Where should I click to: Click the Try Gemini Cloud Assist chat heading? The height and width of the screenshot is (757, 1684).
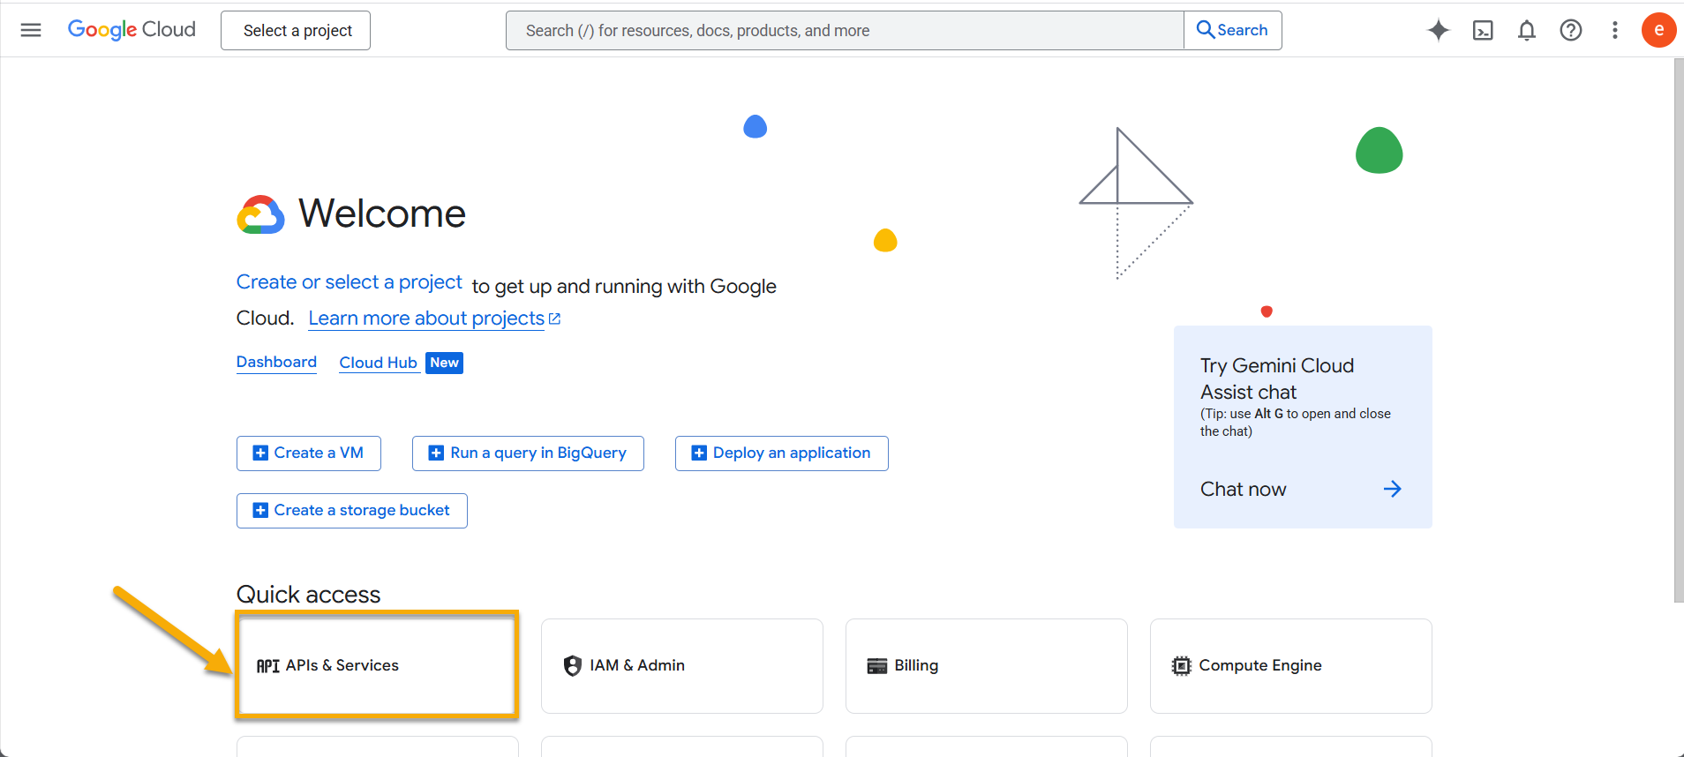coord(1277,378)
